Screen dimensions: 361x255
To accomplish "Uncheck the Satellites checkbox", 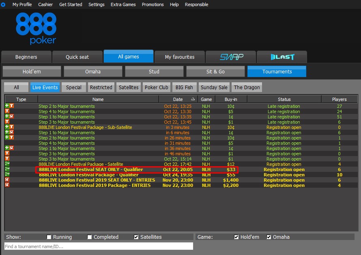I will pyautogui.click(x=136, y=237).
